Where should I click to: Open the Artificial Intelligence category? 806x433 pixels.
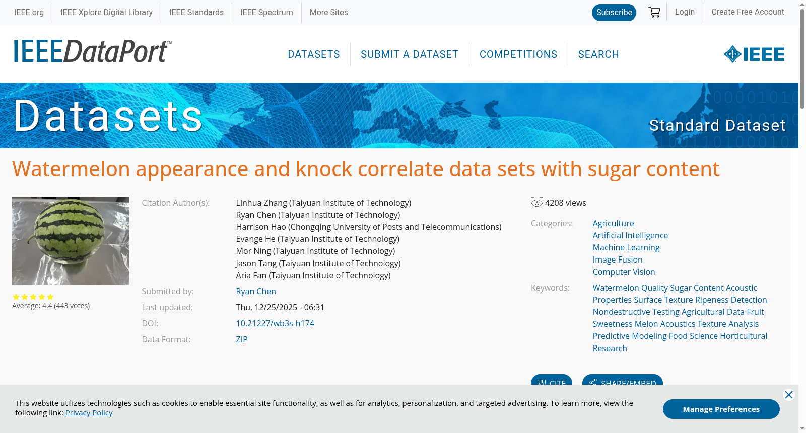(x=630, y=235)
